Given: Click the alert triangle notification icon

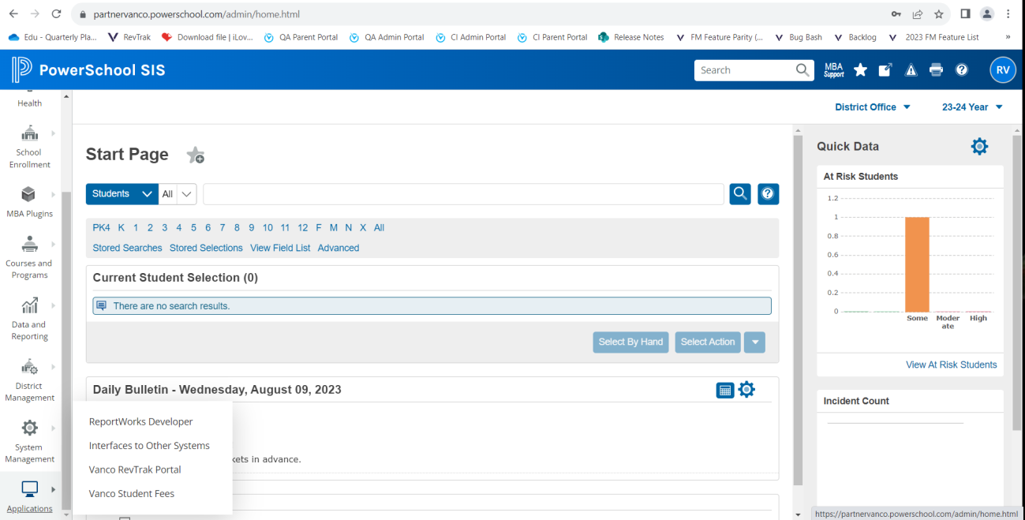Looking at the screenshot, I should click(x=911, y=70).
